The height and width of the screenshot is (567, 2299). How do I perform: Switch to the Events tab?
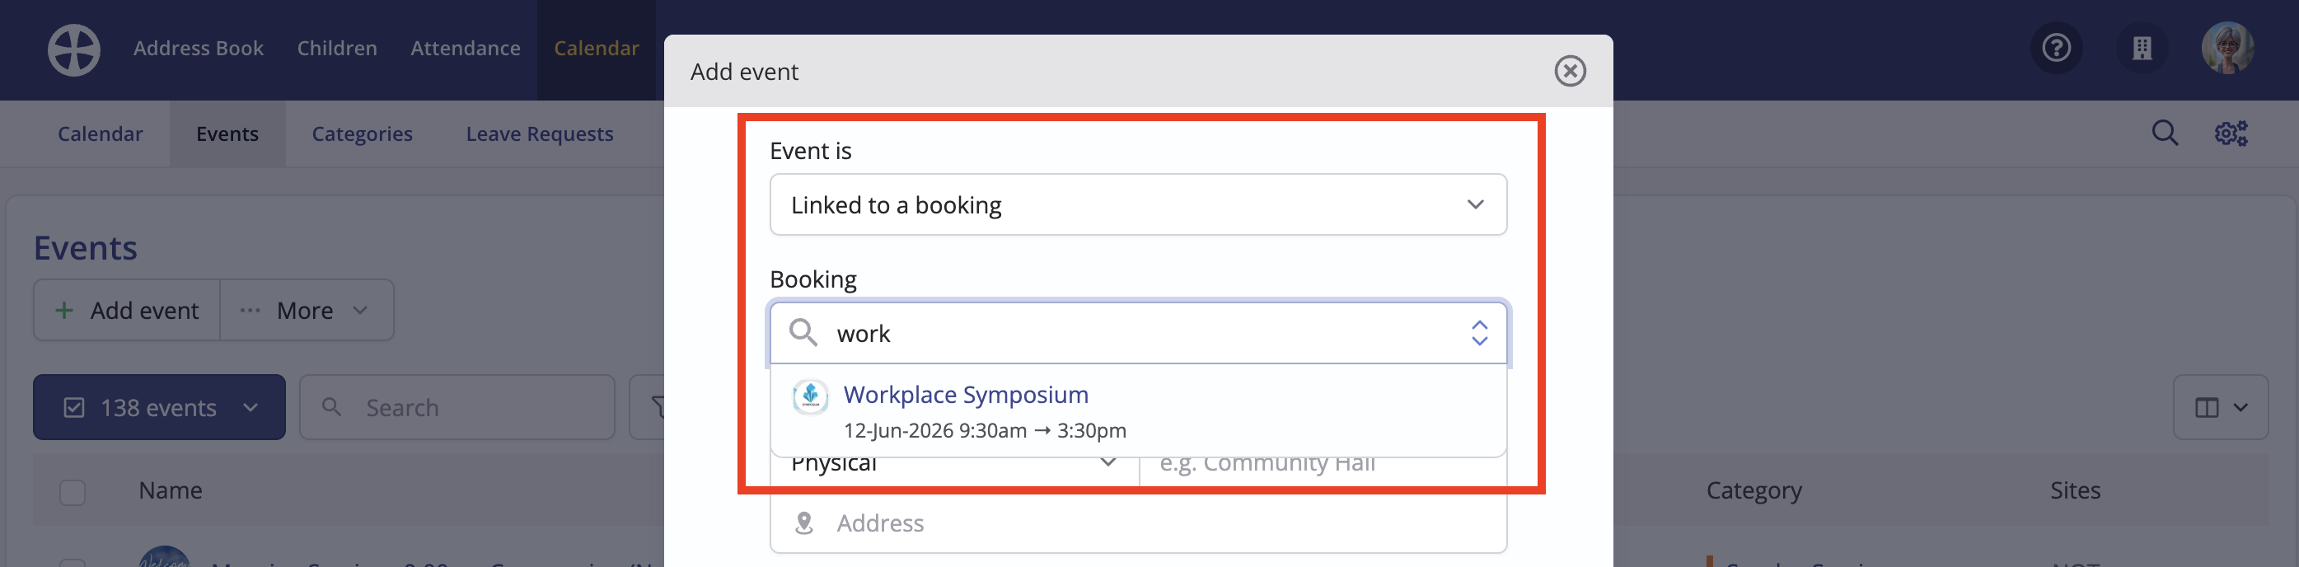(x=227, y=134)
